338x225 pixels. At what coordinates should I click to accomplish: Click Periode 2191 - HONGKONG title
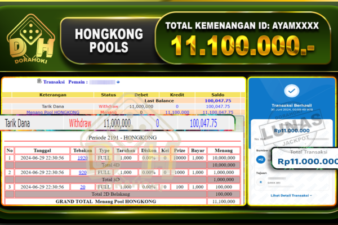pos(122,138)
